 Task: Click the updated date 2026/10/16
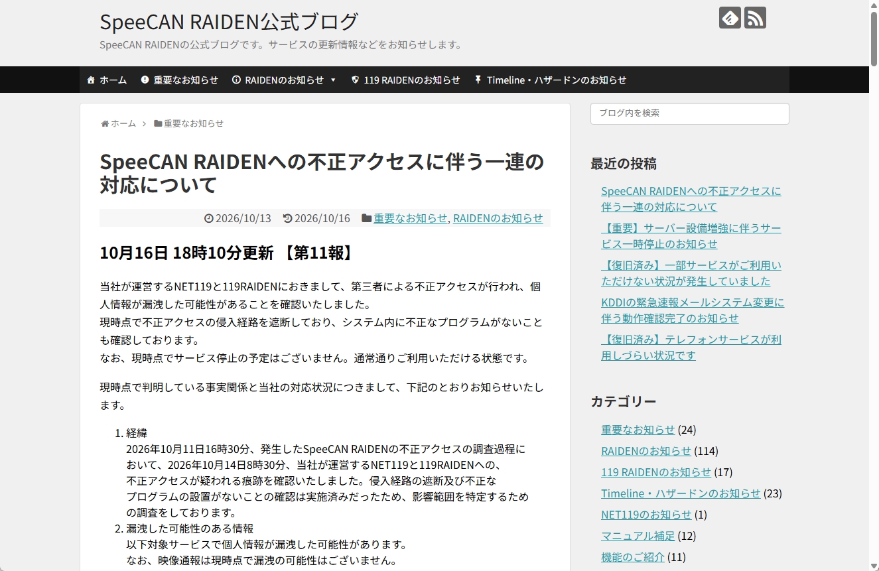tap(322, 218)
